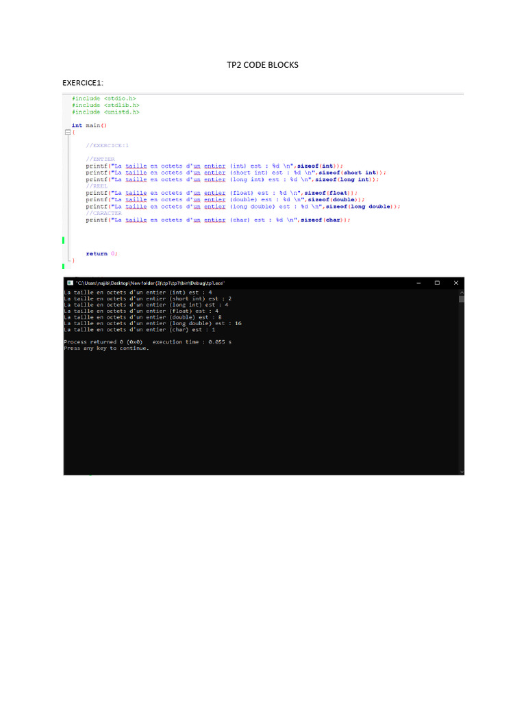Click the 'execution time : 0.055 s' text
526x701 pixels.
192,342
